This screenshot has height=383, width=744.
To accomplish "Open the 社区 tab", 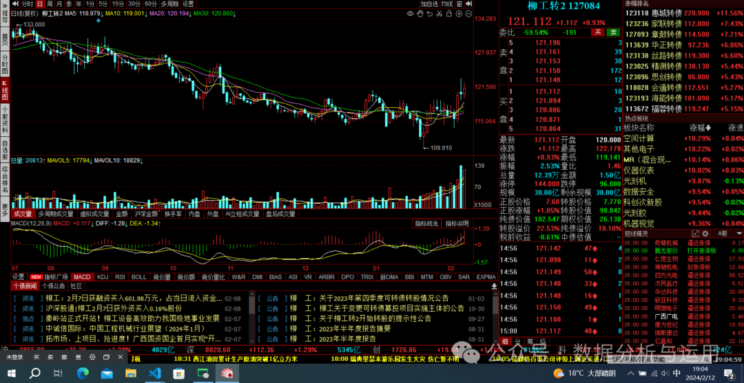I will [x=76, y=286].
